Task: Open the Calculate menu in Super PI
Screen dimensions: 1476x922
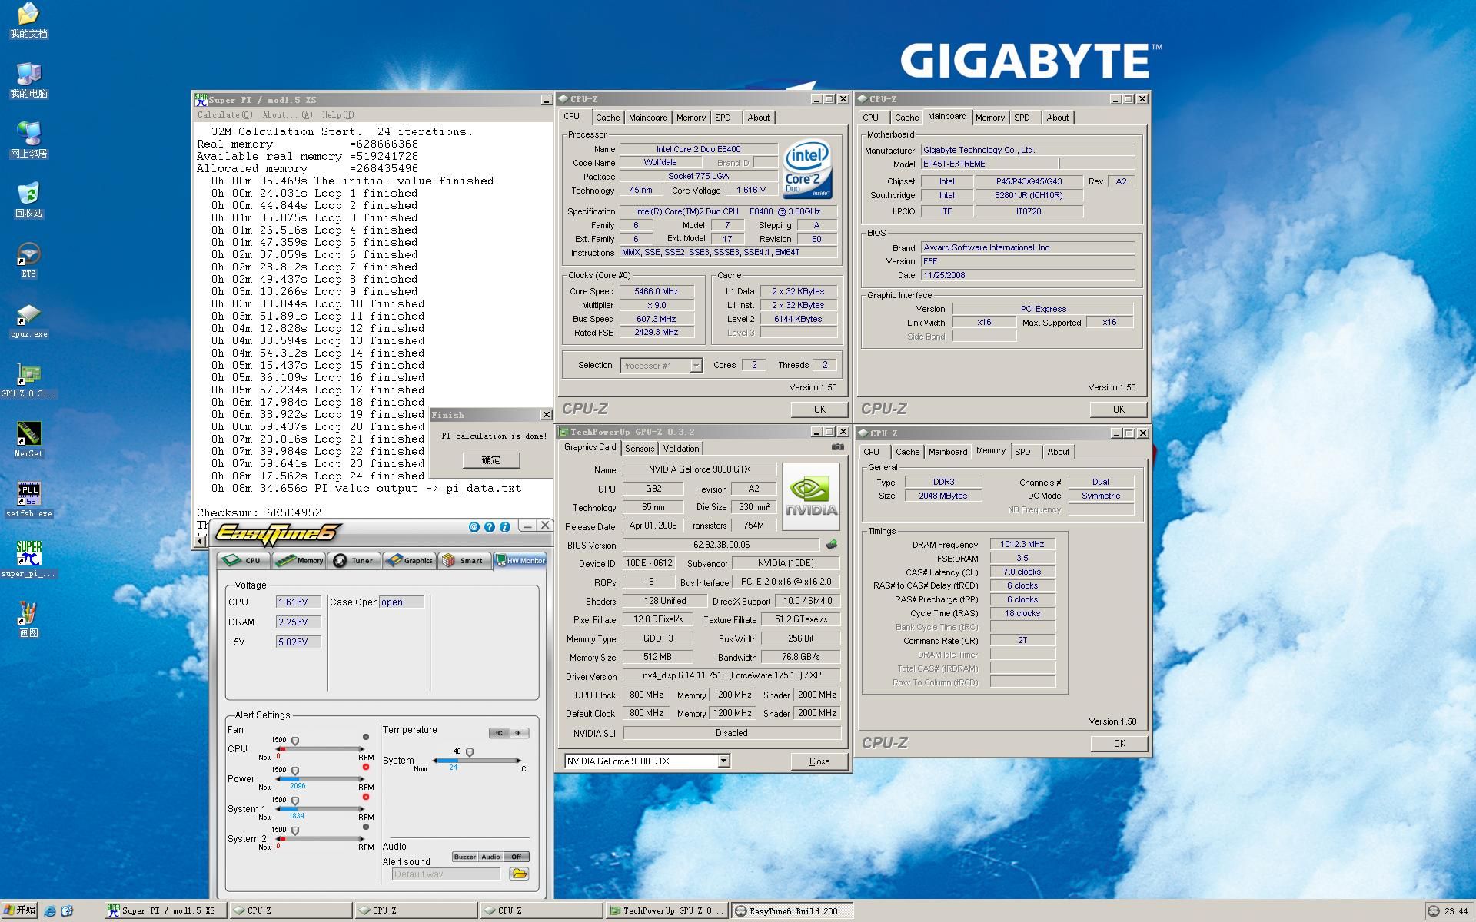Action: pos(224,115)
